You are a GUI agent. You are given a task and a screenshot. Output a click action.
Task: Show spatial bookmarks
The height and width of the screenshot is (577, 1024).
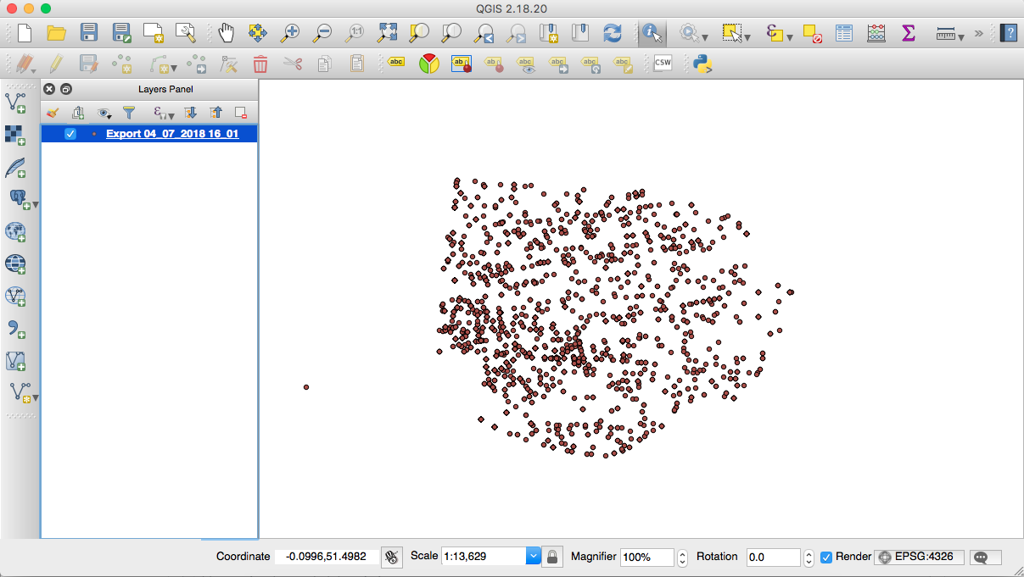pyautogui.click(x=580, y=33)
